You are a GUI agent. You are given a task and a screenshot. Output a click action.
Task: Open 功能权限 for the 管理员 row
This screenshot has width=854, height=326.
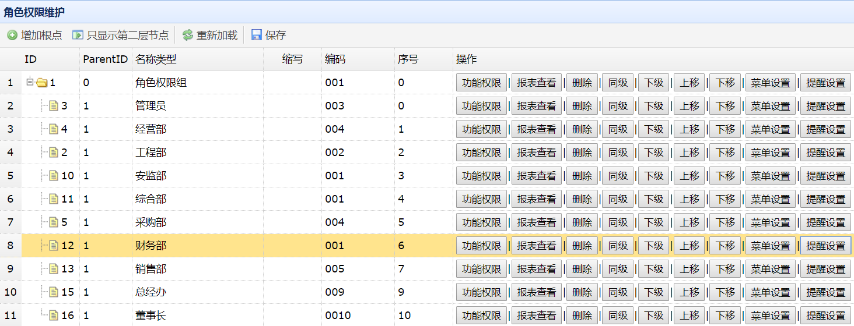pyautogui.click(x=481, y=106)
